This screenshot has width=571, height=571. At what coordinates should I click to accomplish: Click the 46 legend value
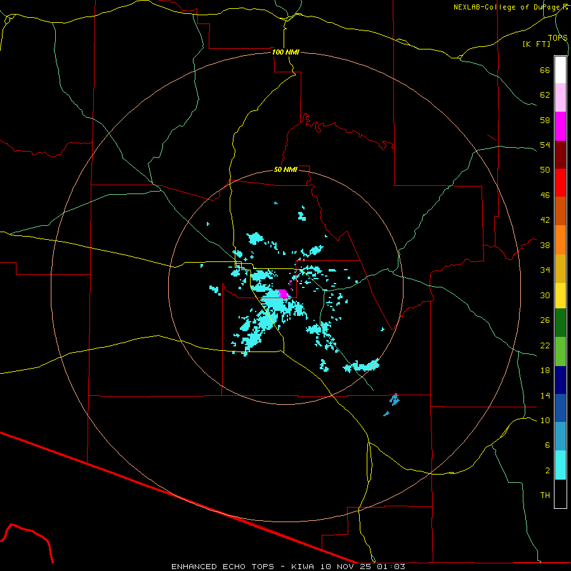point(545,195)
